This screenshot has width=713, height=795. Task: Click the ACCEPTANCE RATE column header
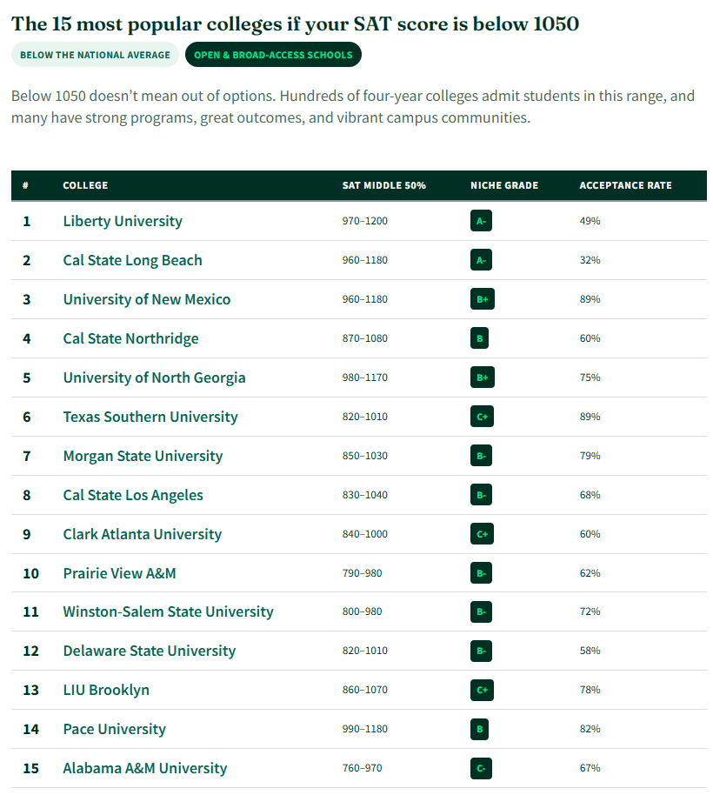coord(625,185)
